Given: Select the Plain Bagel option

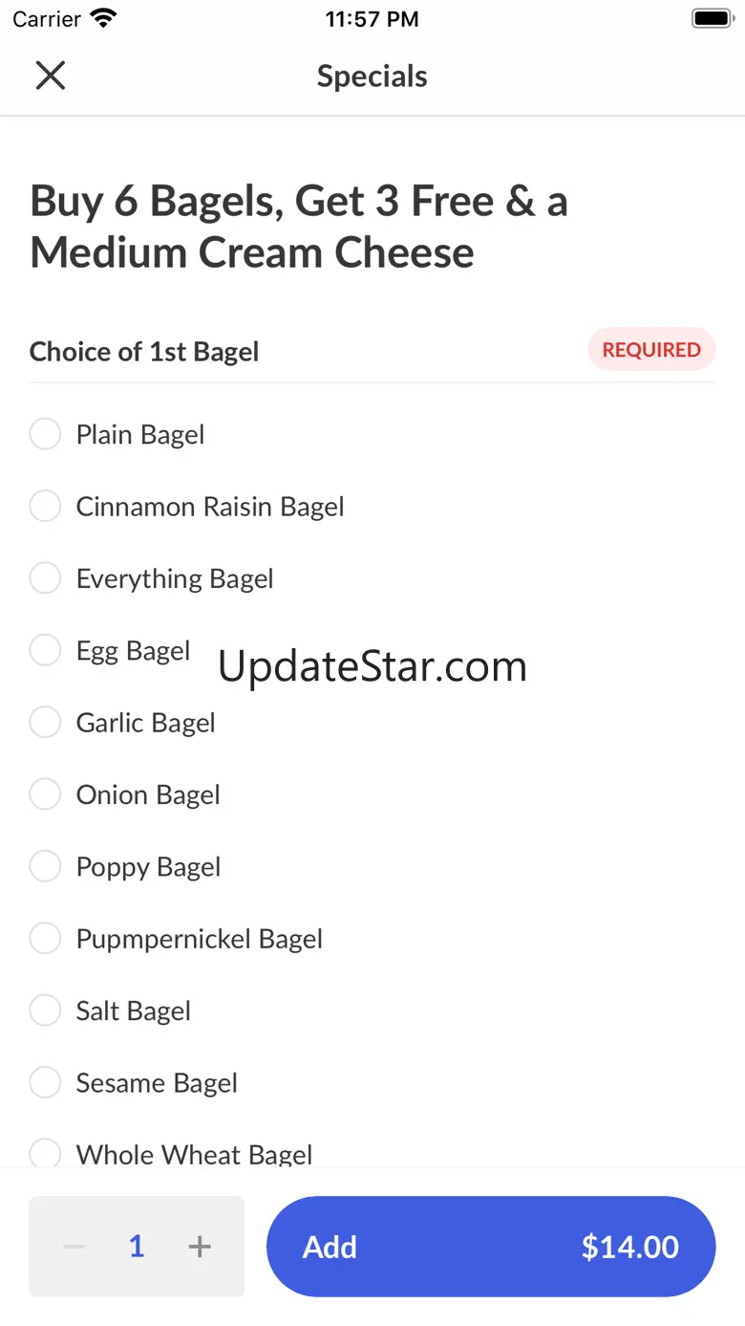Looking at the screenshot, I should tap(45, 434).
